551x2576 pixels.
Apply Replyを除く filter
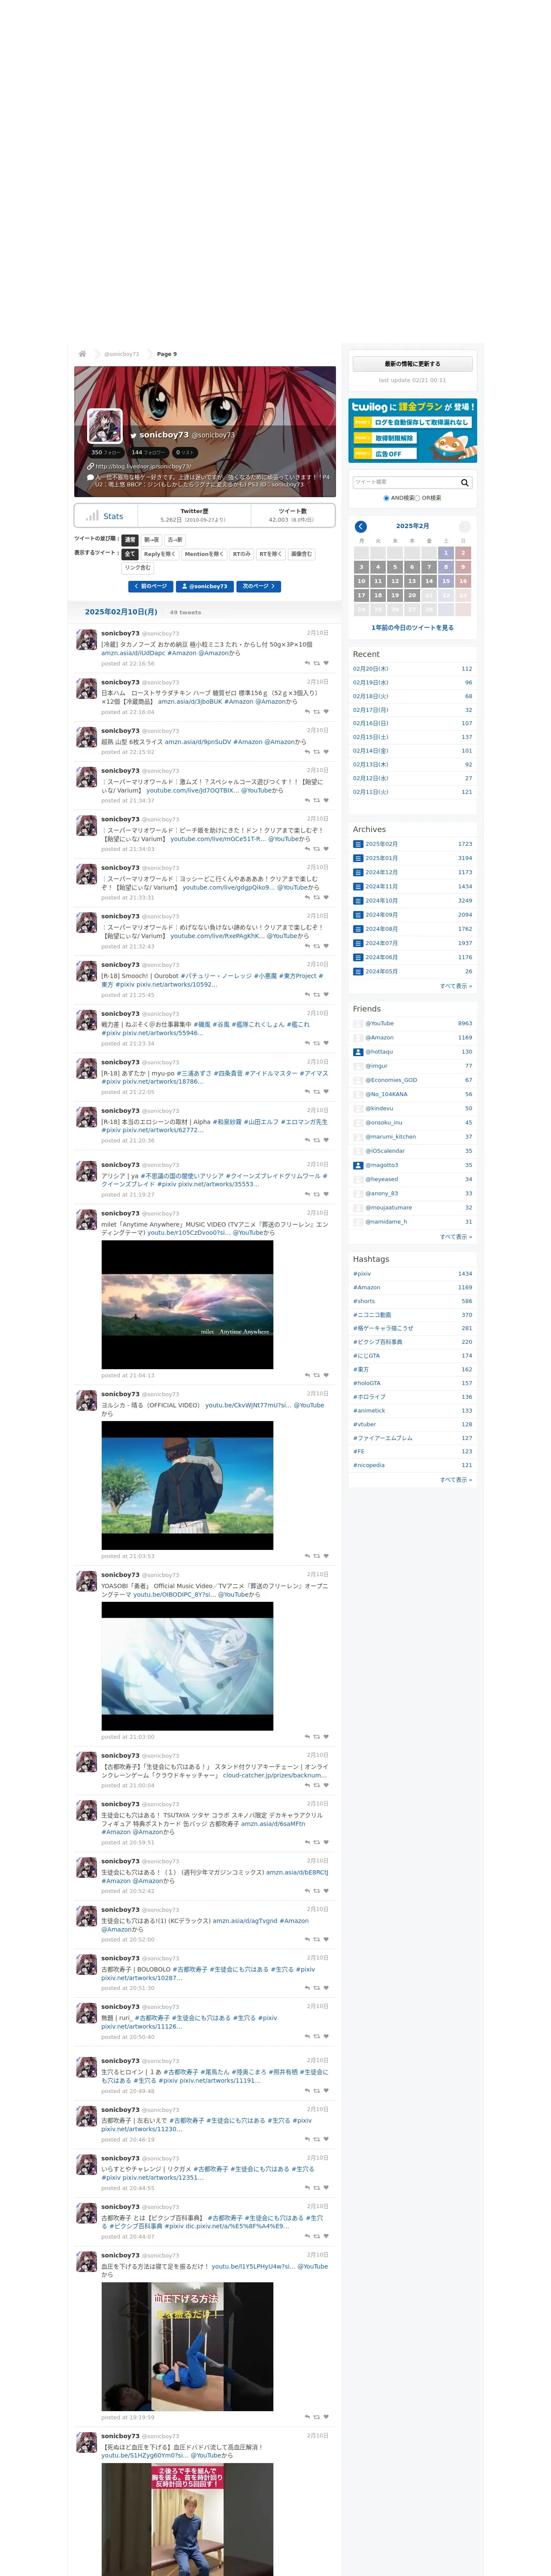coord(160,554)
